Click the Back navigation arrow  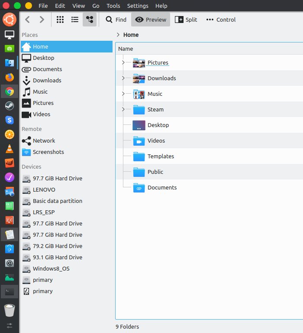pos(27,20)
